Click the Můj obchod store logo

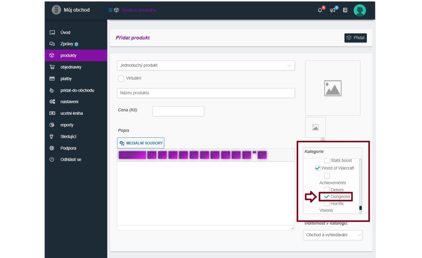click(56, 10)
